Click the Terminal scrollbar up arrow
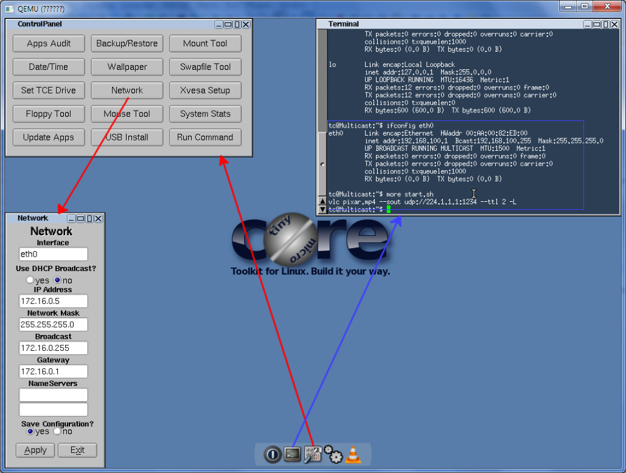The image size is (626, 473). pos(322,201)
